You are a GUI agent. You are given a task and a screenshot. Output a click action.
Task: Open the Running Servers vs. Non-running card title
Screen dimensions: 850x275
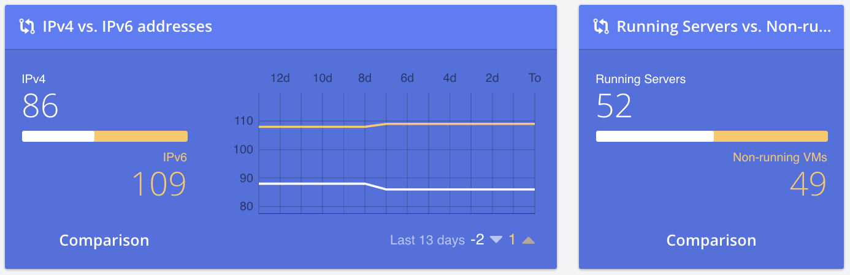pyautogui.click(x=724, y=26)
